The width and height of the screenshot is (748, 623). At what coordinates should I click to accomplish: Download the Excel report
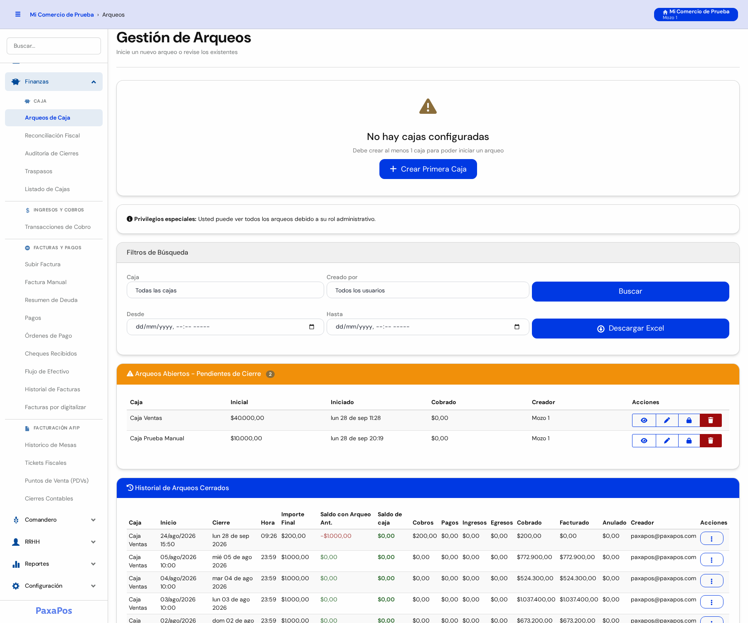pos(630,329)
